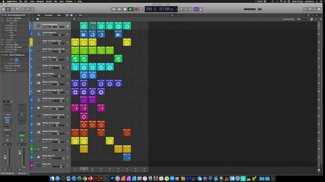
Task: Open the Edit menu of the Live Loops grid
Action: point(39,15)
